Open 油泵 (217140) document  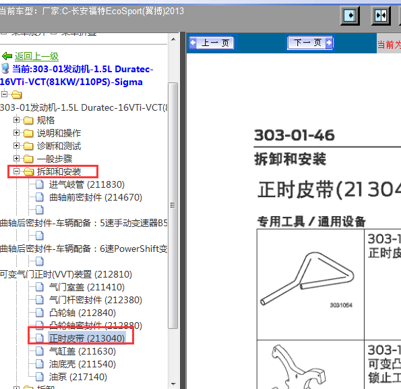tap(78, 377)
